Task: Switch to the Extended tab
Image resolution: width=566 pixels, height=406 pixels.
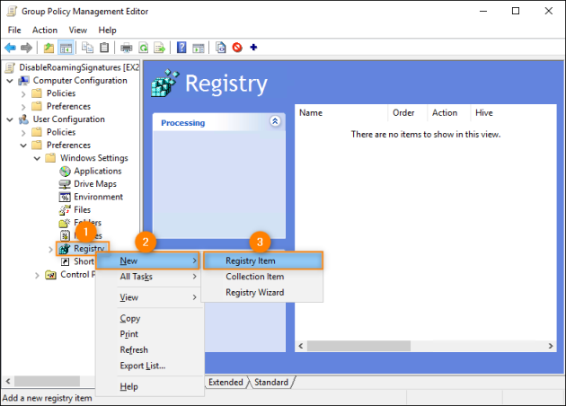Action: (x=226, y=382)
